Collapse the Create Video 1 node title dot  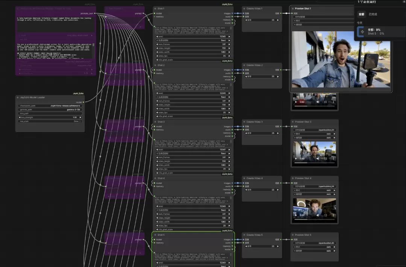(x=244, y=9)
